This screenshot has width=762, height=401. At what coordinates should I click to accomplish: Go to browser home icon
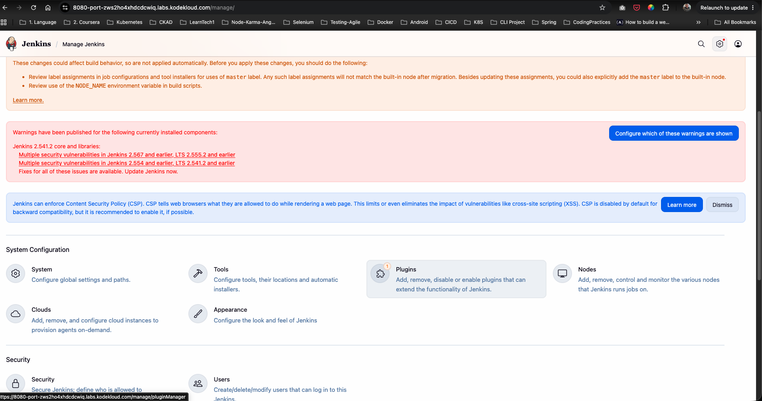tap(48, 8)
